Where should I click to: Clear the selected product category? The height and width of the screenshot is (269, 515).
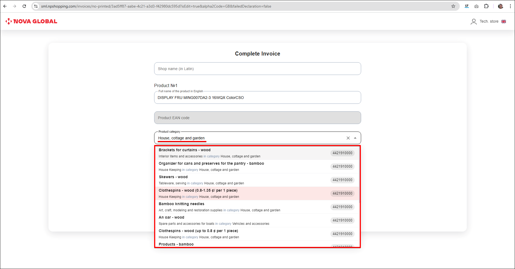coord(348,138)
